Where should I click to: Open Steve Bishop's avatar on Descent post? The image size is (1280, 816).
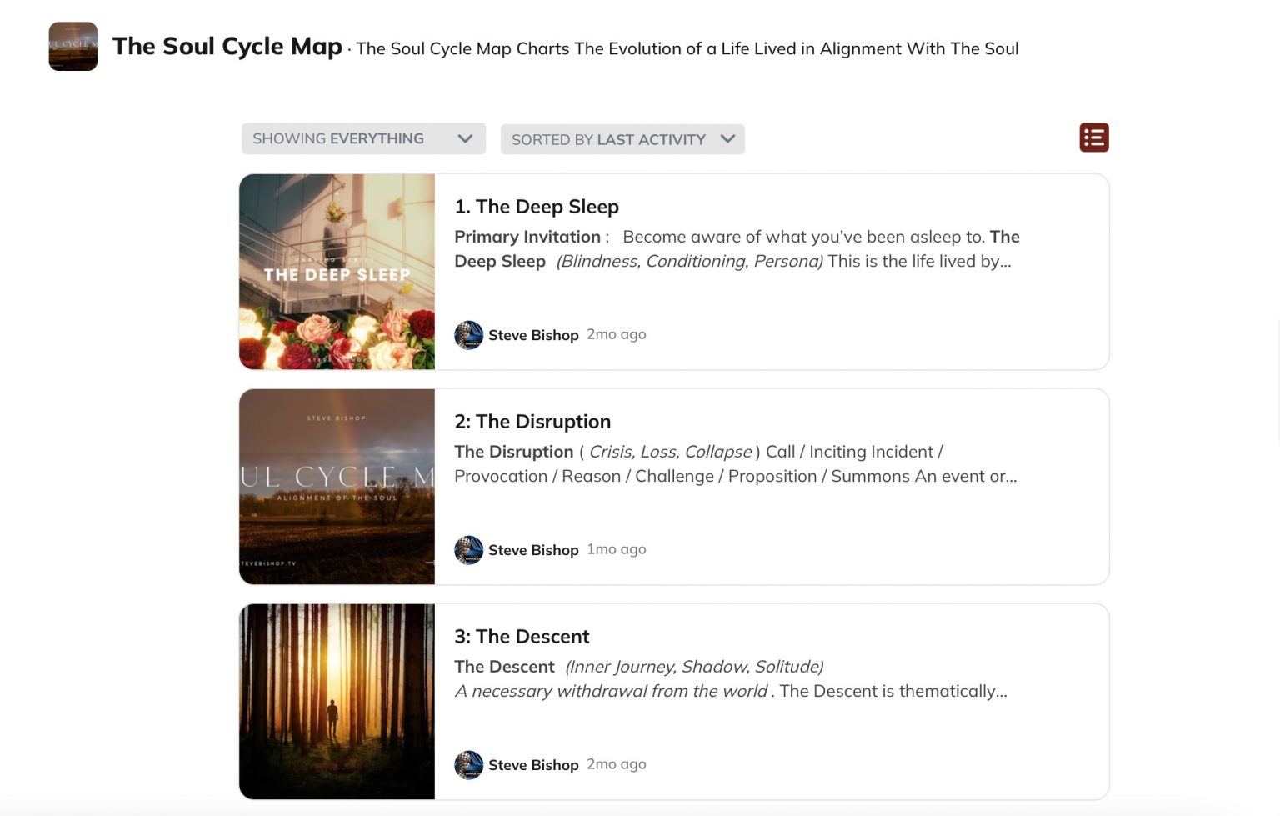tap(468, 765)
